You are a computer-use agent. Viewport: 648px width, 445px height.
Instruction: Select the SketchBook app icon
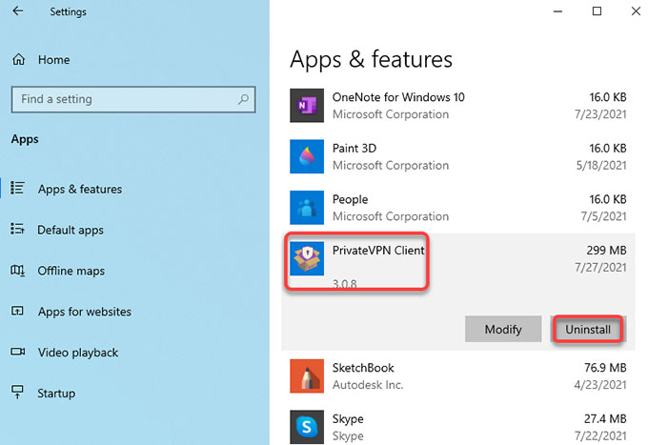pyautogui.click(x=307, y=376)
